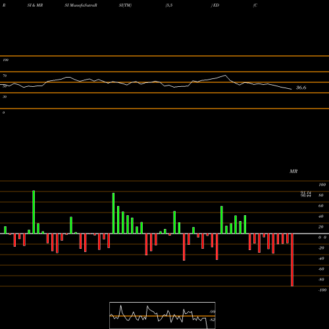Select the 'SI MunafaSutraR' header text
The image size is (329, 329).
(81, 5)
